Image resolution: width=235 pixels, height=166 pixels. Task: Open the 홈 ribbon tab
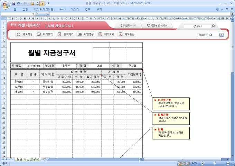click(15, 9)
